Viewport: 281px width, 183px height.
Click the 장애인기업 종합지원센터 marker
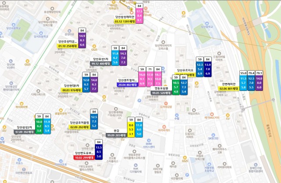click(x=256, y=165)
